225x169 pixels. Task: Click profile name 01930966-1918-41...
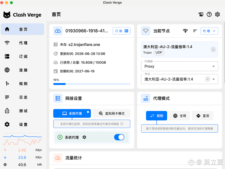(x=87, y=31)
